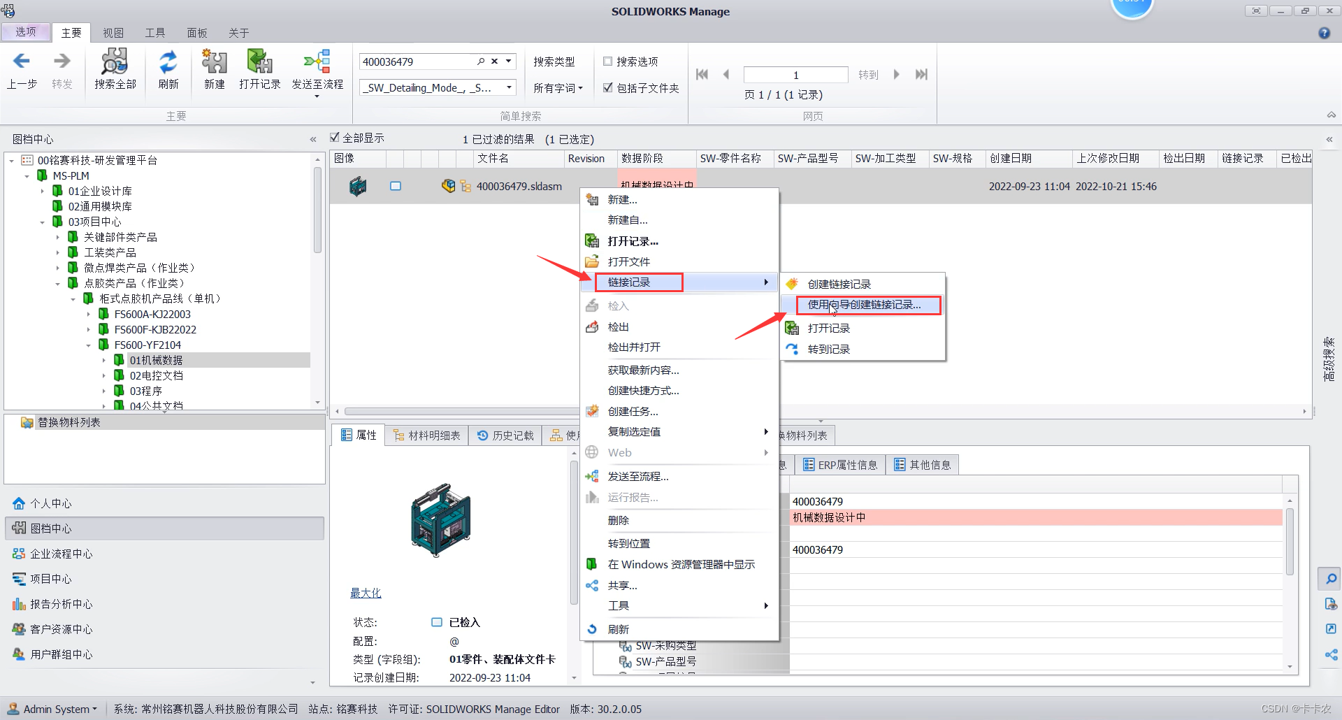Click the 最大化 link under the preview
The height and width of the screenshot is (720, 1342).
click(x=366, y=593)
